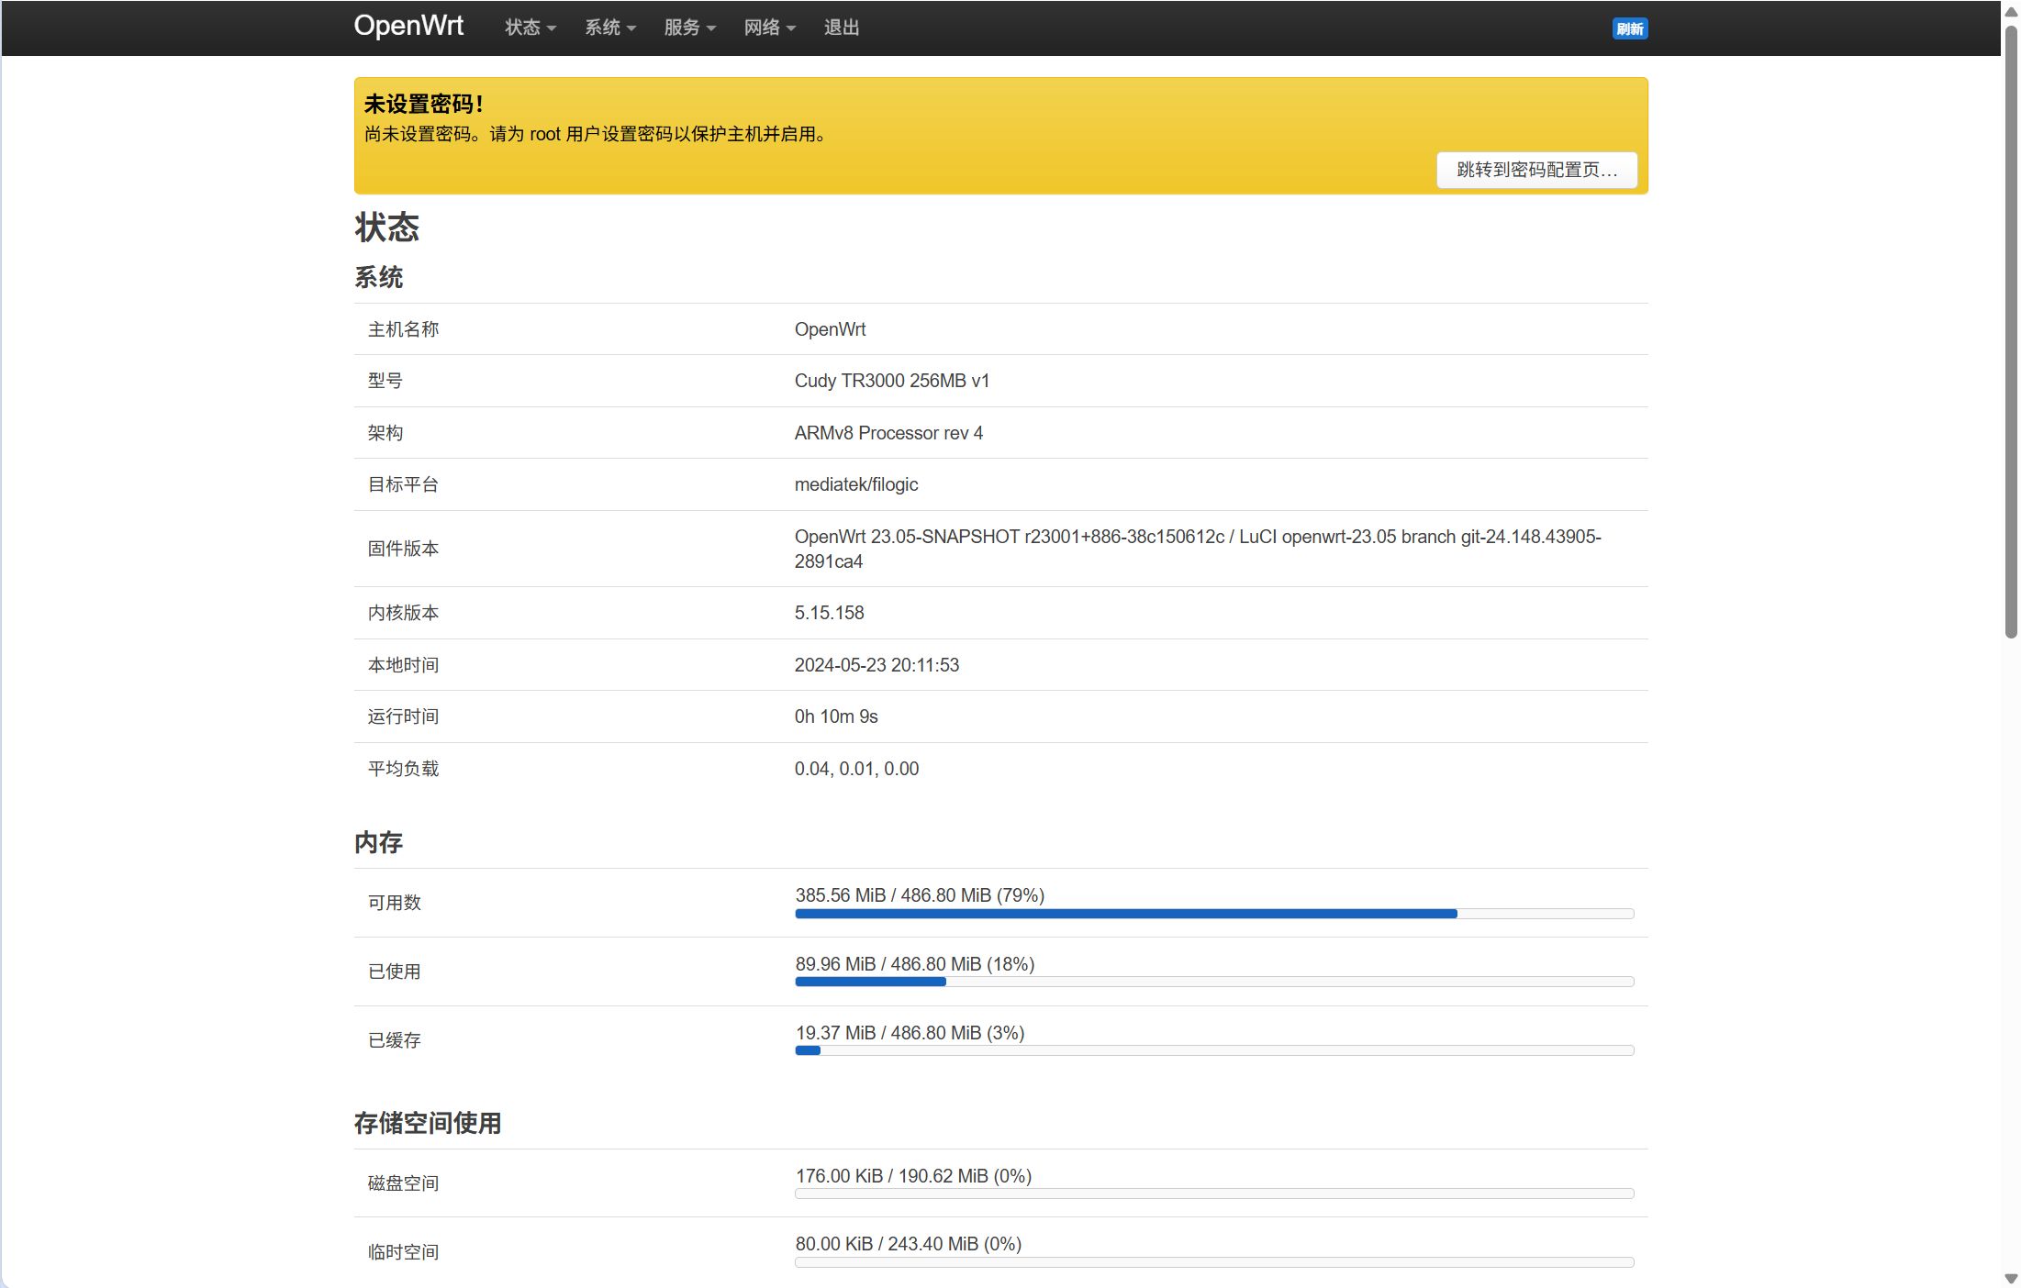This screenshot has height=1288, width=2021.
Task: Click the 磁盘空间 usage bar
Action: pos(1214,1194)
